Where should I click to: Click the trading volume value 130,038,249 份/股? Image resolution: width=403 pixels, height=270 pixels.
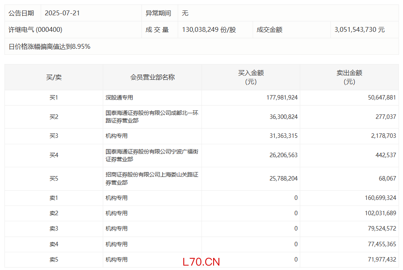(x=209, y=30)
